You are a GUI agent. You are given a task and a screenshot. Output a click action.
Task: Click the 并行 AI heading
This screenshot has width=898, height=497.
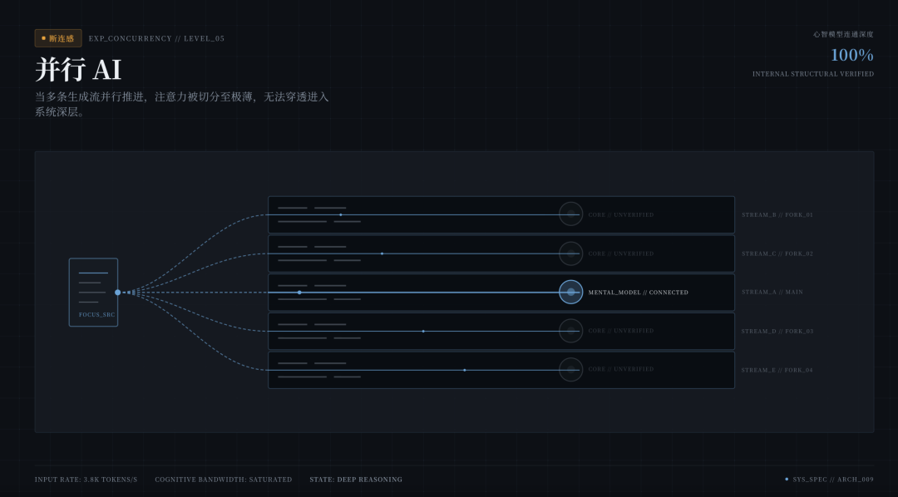coord(78,69)
